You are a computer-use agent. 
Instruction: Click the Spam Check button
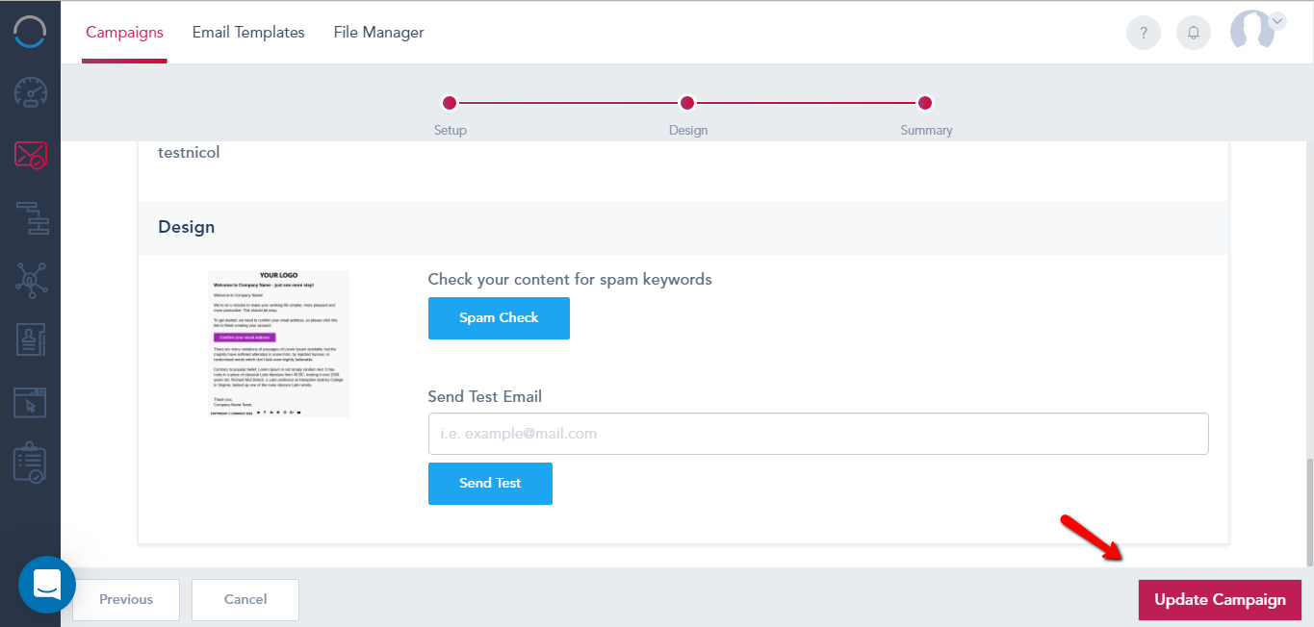coord(499,318)
